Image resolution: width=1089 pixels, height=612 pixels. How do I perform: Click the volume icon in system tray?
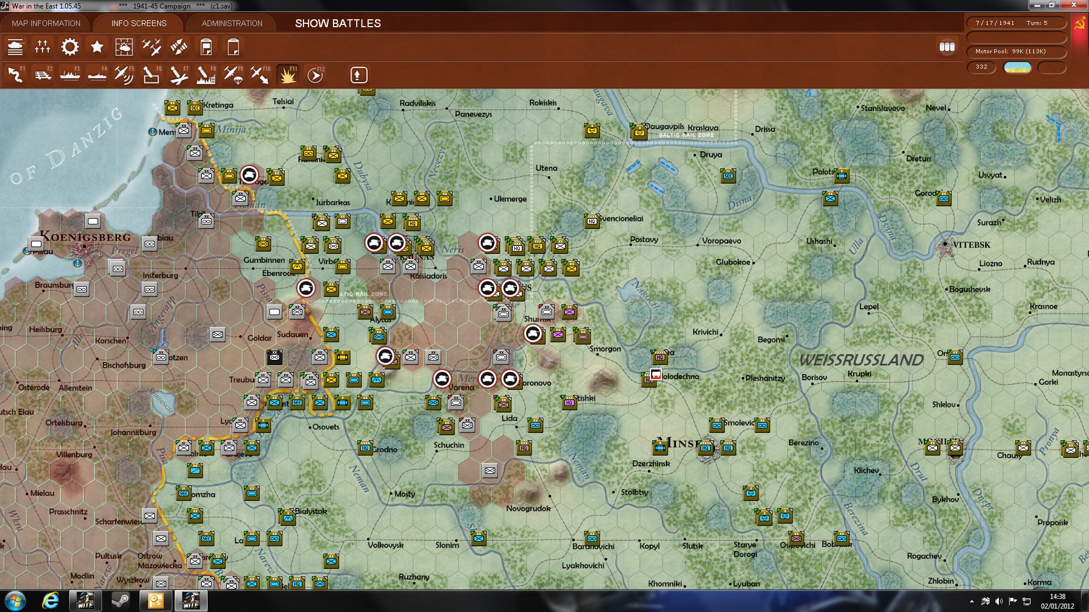tap(999, 601)
